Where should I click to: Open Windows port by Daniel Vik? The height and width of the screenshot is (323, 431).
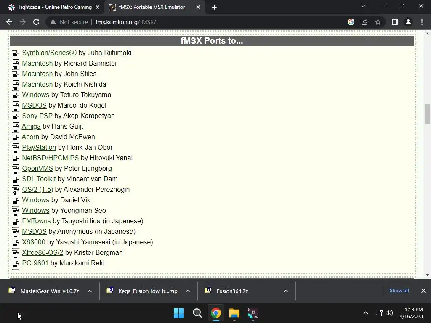[35, 200]
